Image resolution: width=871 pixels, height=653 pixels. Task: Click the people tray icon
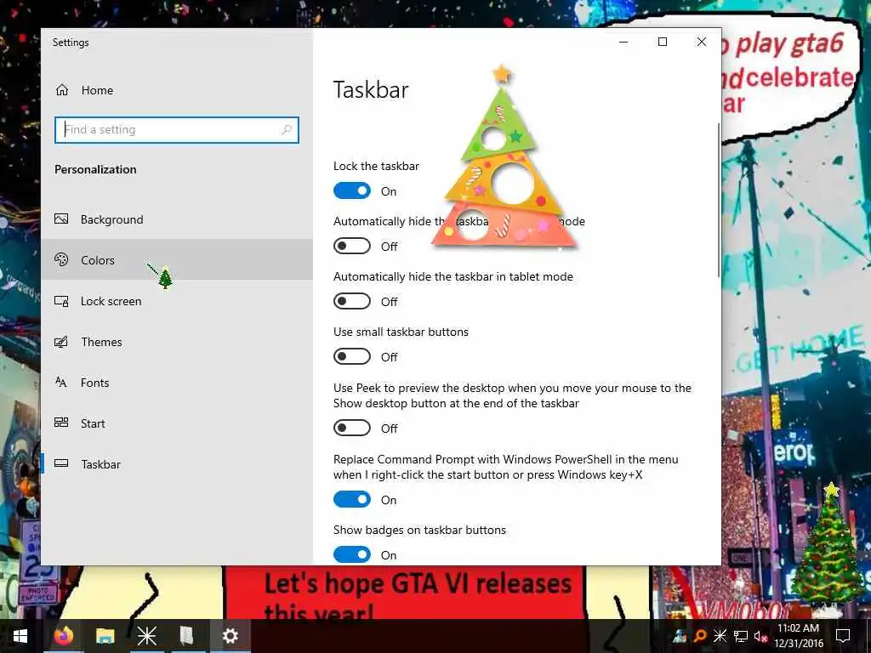680,636
